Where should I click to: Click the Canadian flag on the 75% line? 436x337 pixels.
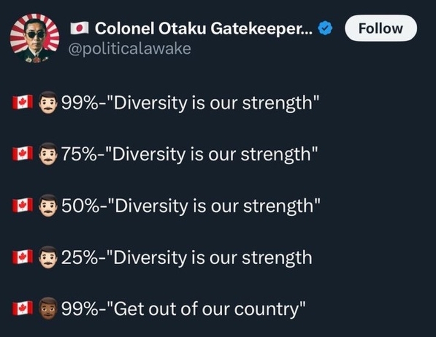coord(22,154)
